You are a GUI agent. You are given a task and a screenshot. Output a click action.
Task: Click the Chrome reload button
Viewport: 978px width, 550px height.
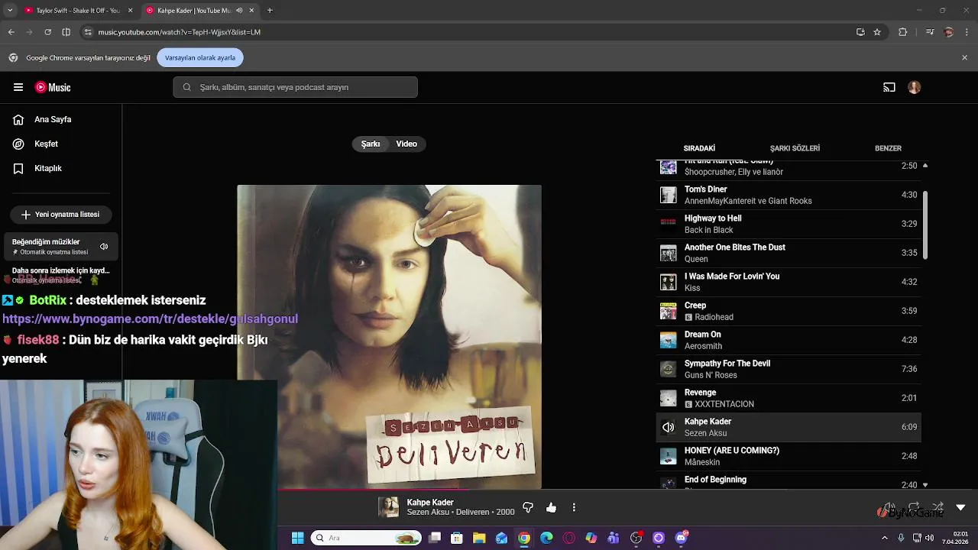click(47, 32)
